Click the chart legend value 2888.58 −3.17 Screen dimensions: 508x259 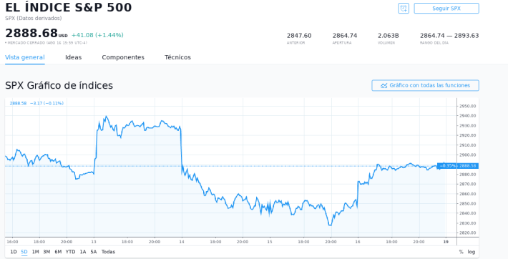[x=36, y=104]
